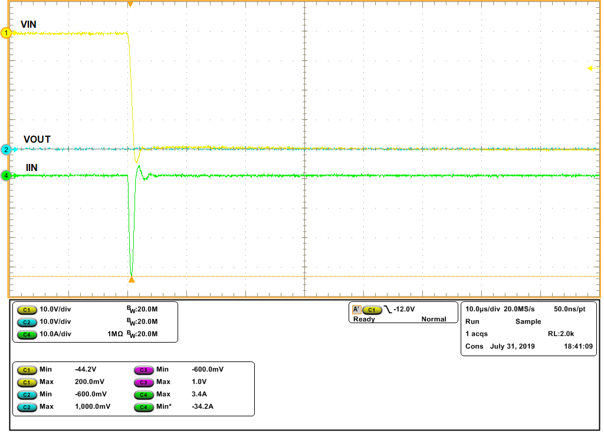Select the C2 channel badge showing 10.0V/div
This screenshot has height=434, width=604.
26,321
